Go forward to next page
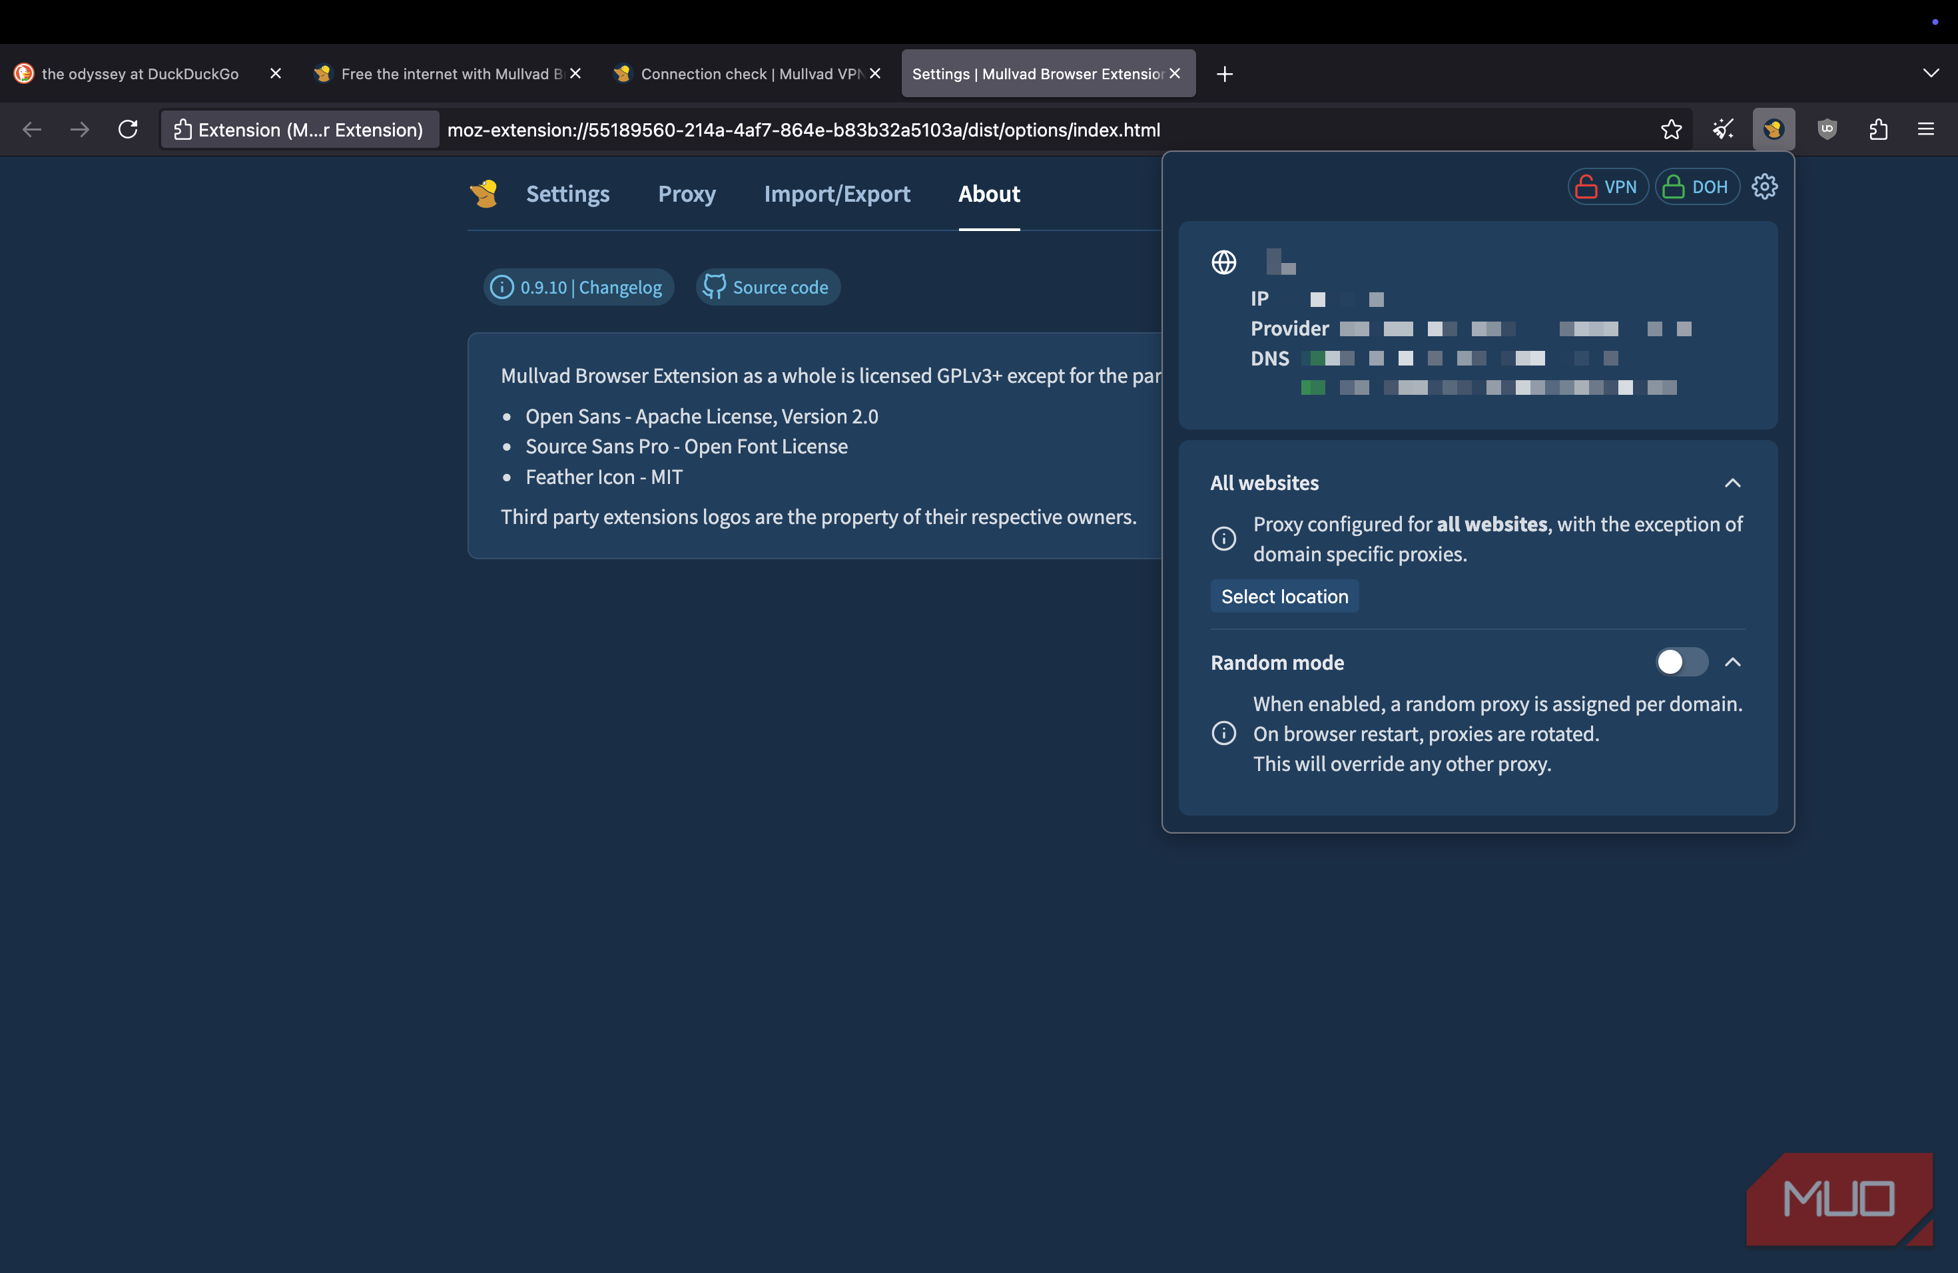 pos(80,129)
